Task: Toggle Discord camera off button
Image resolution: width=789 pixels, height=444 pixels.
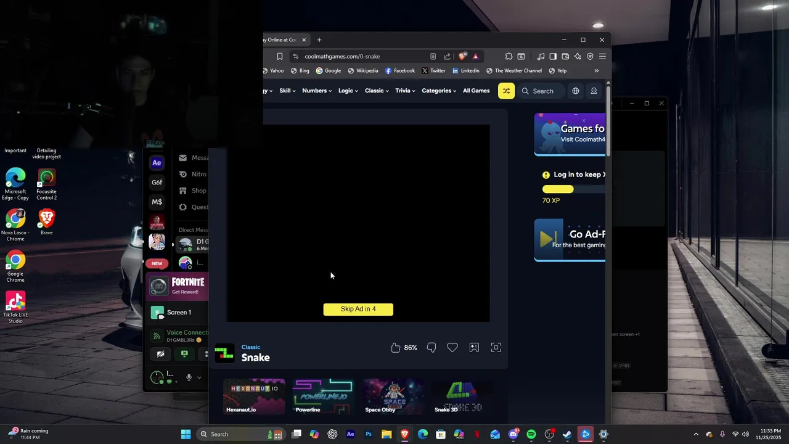Action: 160,354
